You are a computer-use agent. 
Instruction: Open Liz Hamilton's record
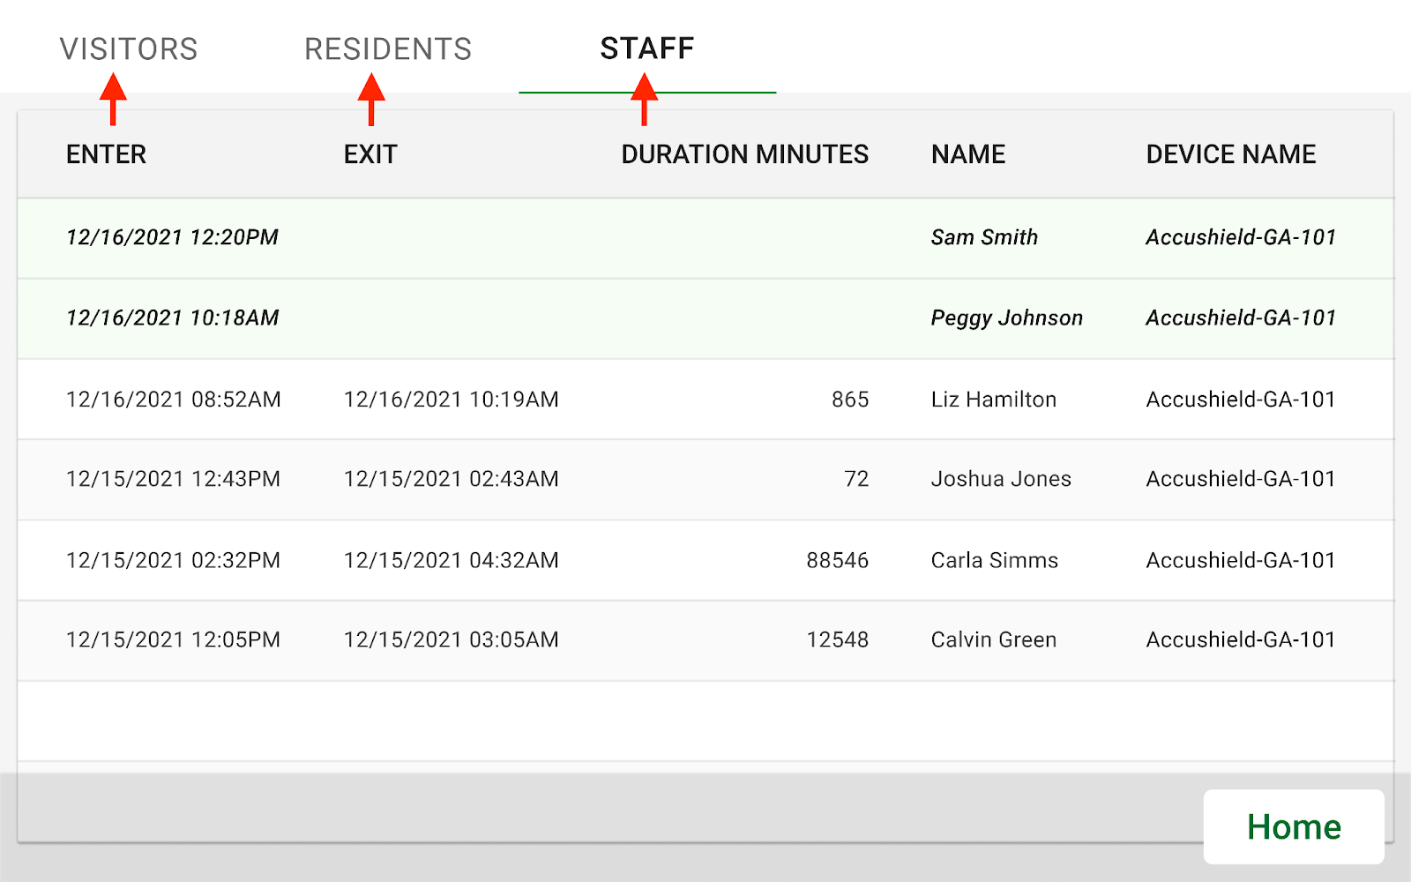coord(992,399)
